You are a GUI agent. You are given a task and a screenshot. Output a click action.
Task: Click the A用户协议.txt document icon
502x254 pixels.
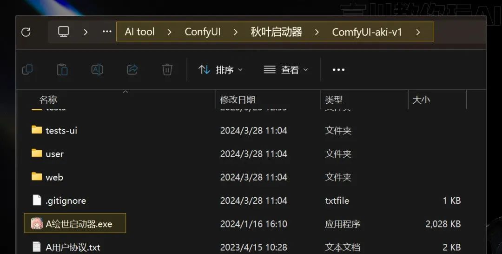pyautogui.click(x=37, y=247)
